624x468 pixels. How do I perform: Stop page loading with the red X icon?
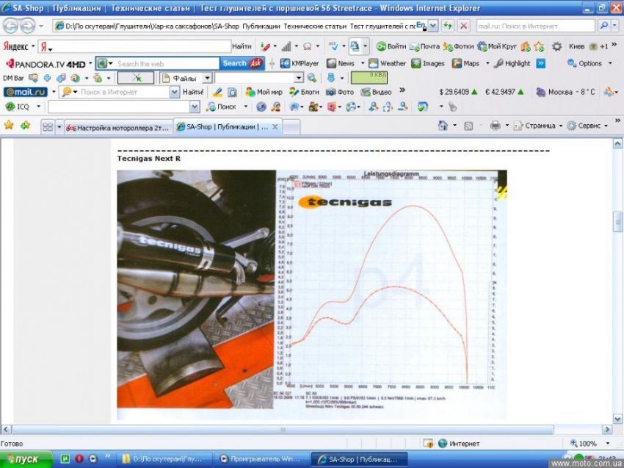tap(464, 26)
